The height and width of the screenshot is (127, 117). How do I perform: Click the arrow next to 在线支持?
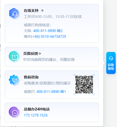click(42, 10)
